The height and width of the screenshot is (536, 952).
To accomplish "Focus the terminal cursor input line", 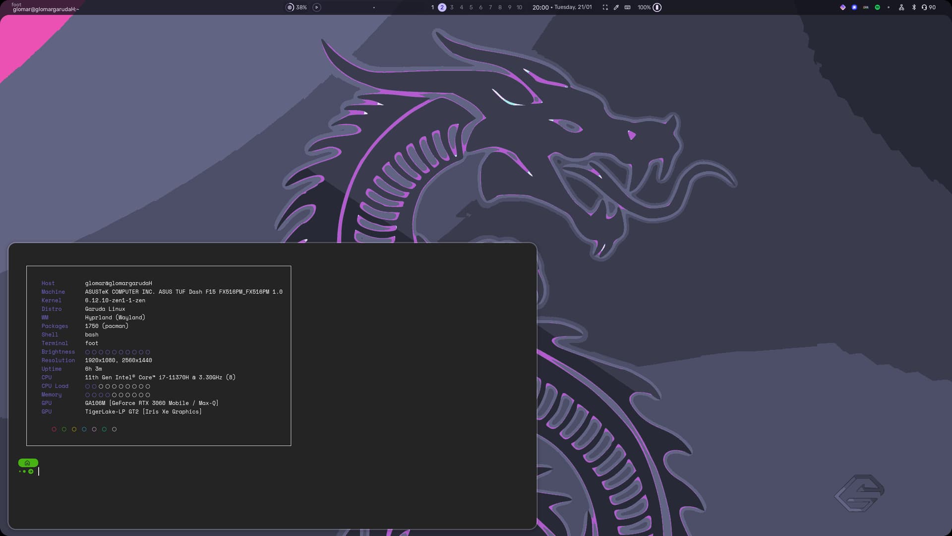I will click(x=39, y=471).
